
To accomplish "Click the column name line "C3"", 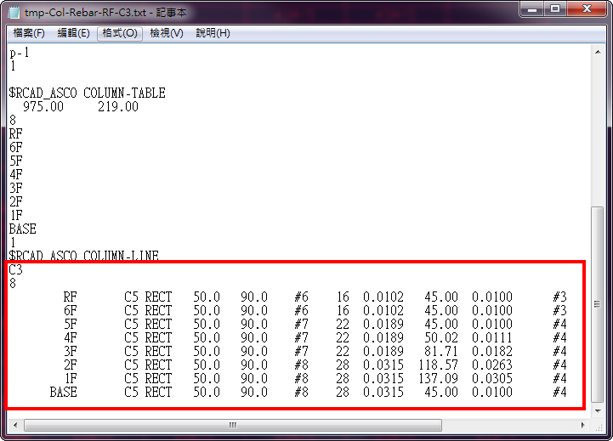I will [x=15, y=269].
